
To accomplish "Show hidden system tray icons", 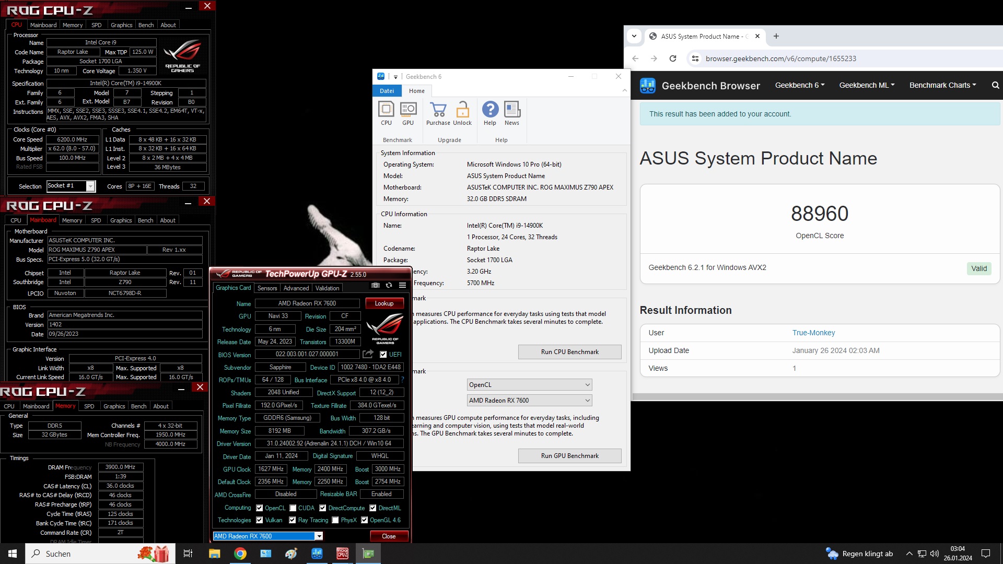I will pyautogui.click(x=909, y=554).
